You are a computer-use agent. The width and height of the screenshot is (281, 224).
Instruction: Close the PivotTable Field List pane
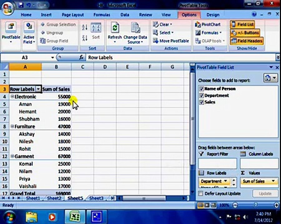tap(277, 68)
